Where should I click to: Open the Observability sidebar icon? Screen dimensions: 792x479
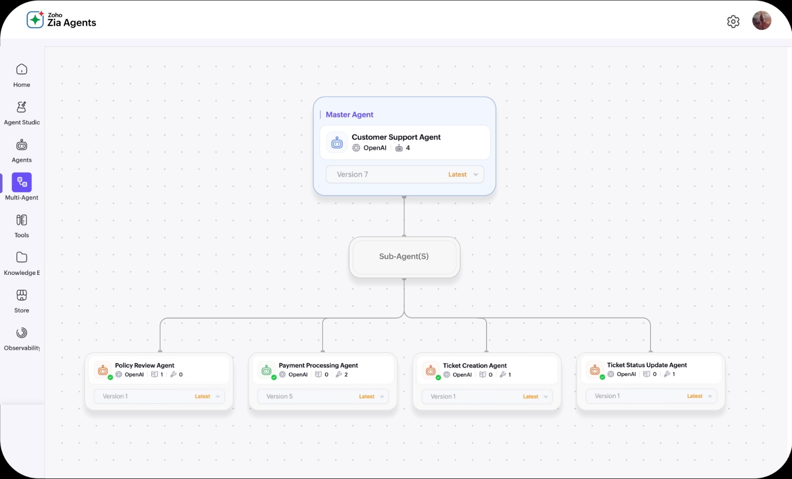click(22, 333)
